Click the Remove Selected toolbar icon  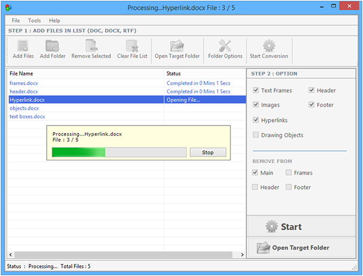coord(91,46)
